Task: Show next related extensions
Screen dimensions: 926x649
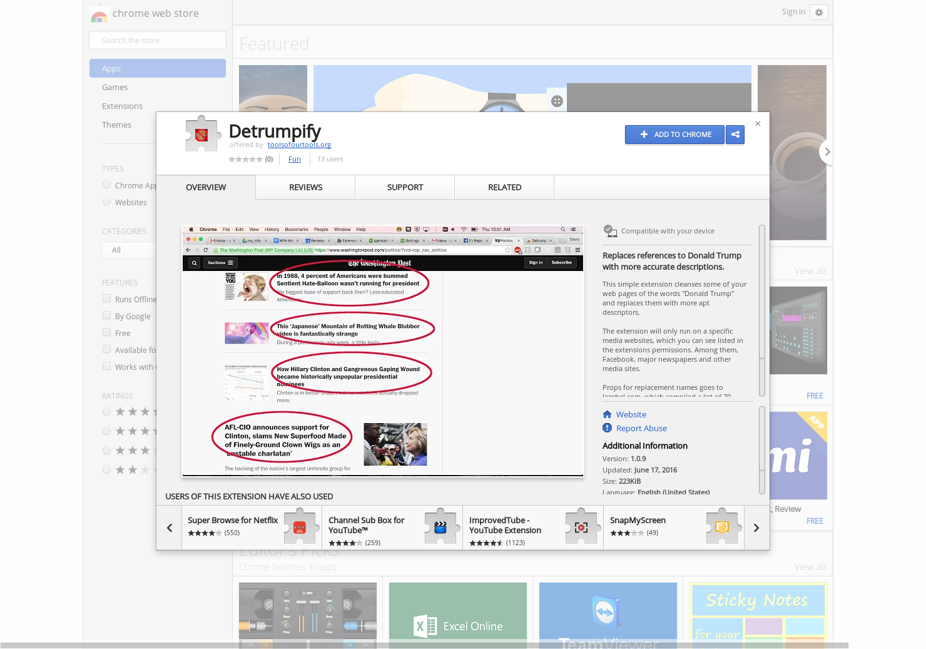Action: pyautogui.click(x=756, y=528)
